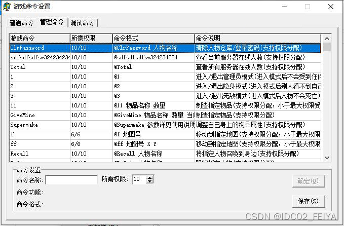Viewport: 344px width, 226px height.
Task: Increase 所需权限 value with up arrow
Action: 150,177
